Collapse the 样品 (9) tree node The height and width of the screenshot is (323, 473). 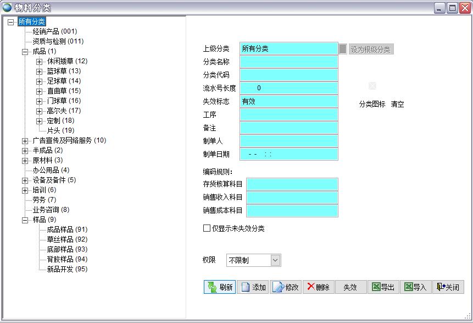tap(25, 220)
